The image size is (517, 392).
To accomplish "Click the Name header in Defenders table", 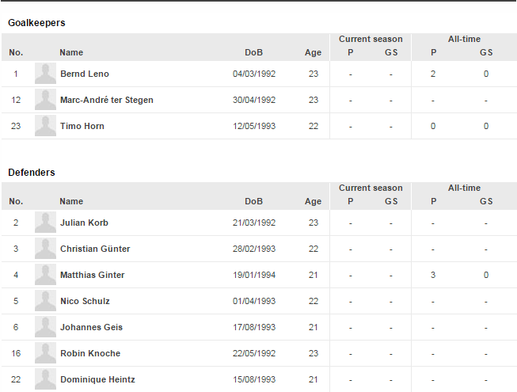I will click(x=71, y=201).
